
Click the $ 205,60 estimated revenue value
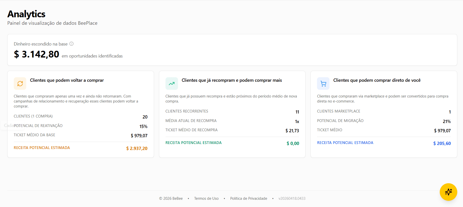[x=442, y=143]
